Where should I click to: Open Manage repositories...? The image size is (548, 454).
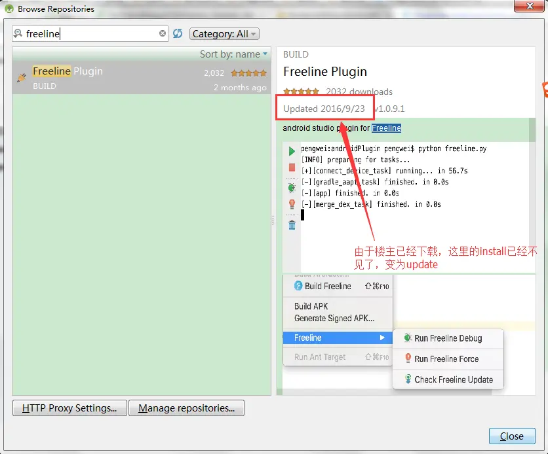186,408
